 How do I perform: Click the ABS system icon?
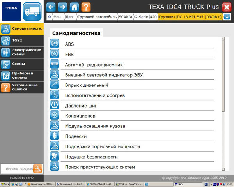pyautogui.click(x=55, y=43)
